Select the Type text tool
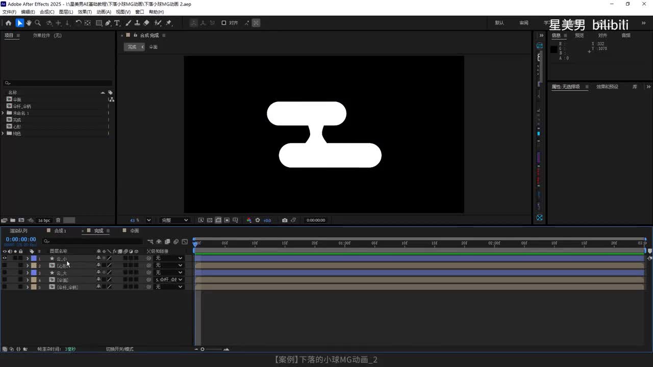653x367 pixels. click(x=117, y=23)
